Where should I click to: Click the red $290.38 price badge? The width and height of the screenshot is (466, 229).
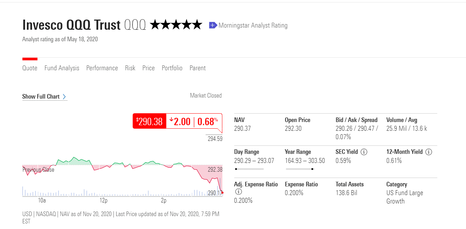point(149,121)
